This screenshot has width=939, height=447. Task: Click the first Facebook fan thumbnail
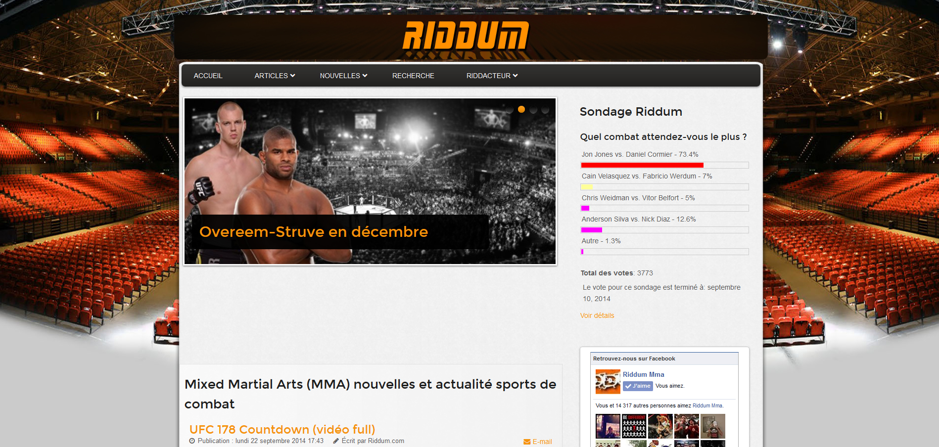608,426
